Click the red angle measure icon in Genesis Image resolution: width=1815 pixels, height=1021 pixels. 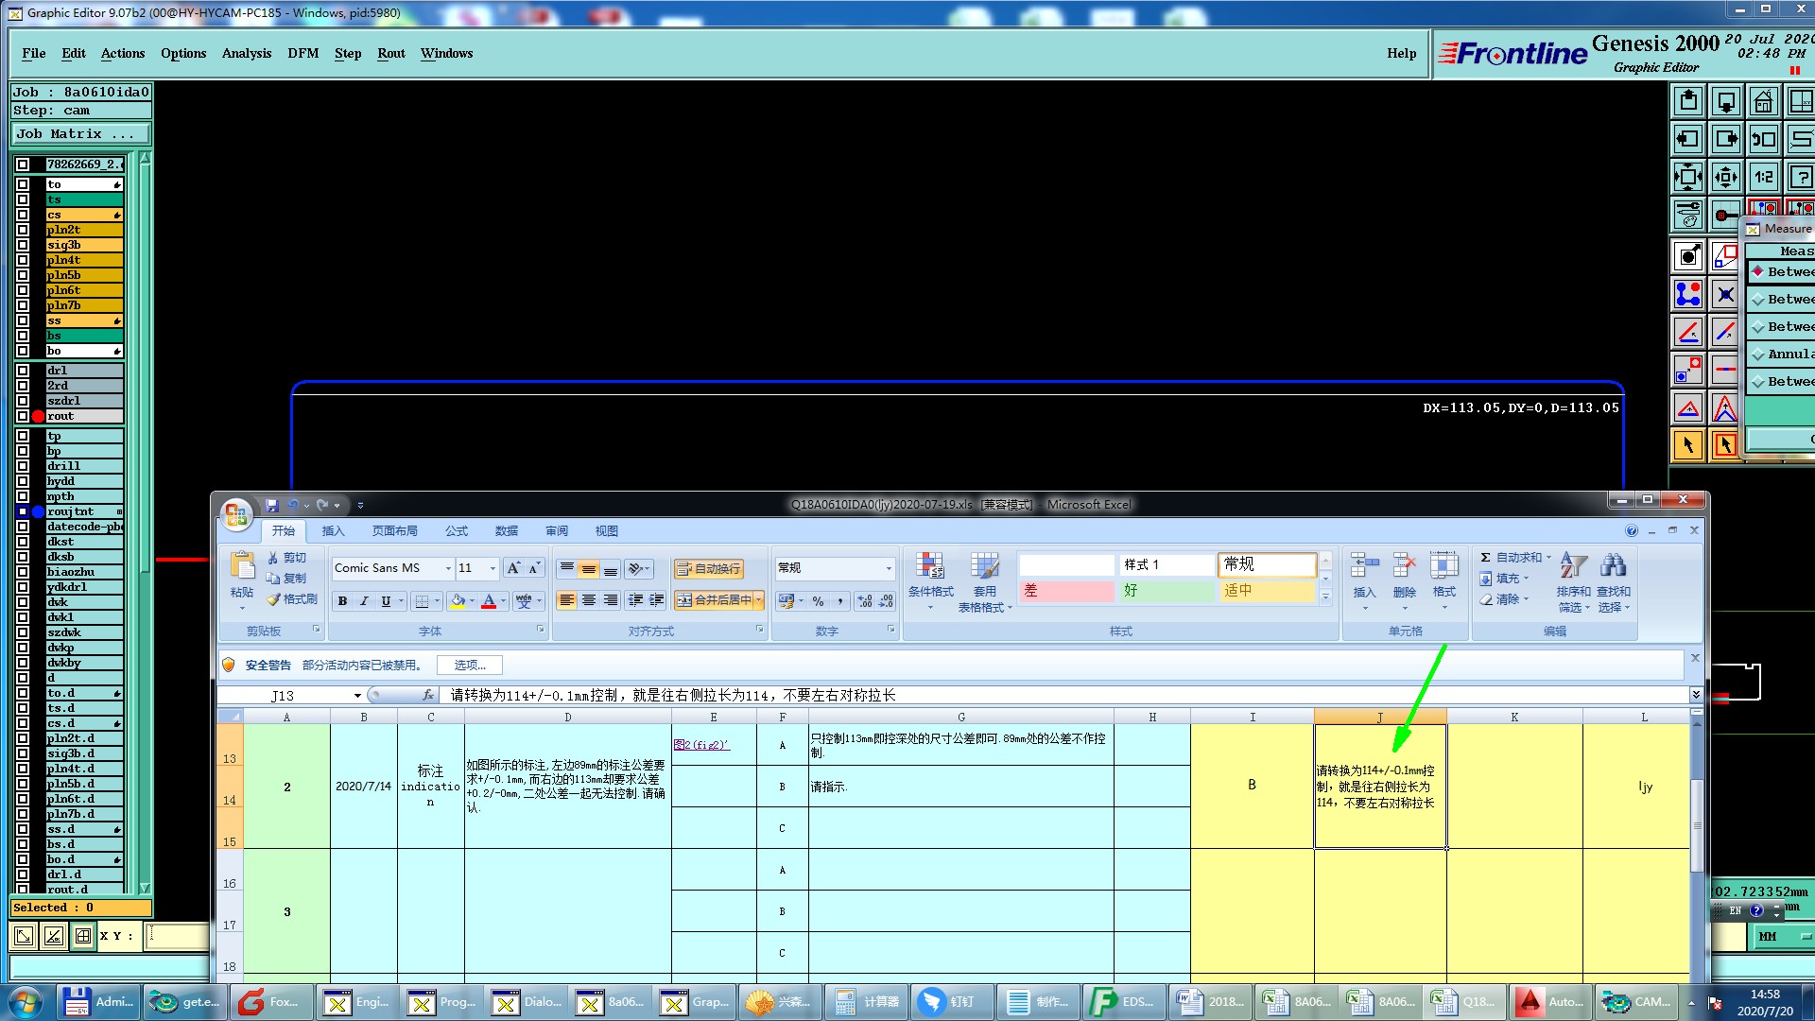coord(1688,332)
